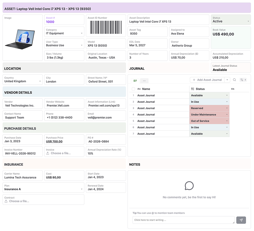Open Under Maintenance status dropdown
The image size is (254, 231).
click(x=209, y=115)
